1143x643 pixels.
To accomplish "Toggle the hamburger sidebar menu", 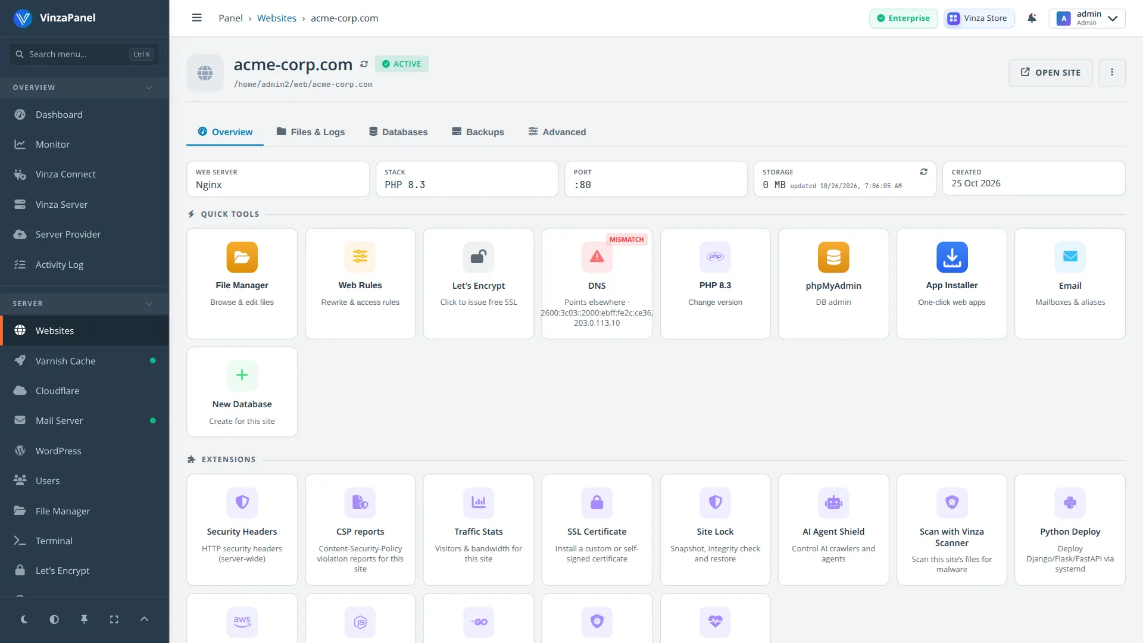I will 196,18.
